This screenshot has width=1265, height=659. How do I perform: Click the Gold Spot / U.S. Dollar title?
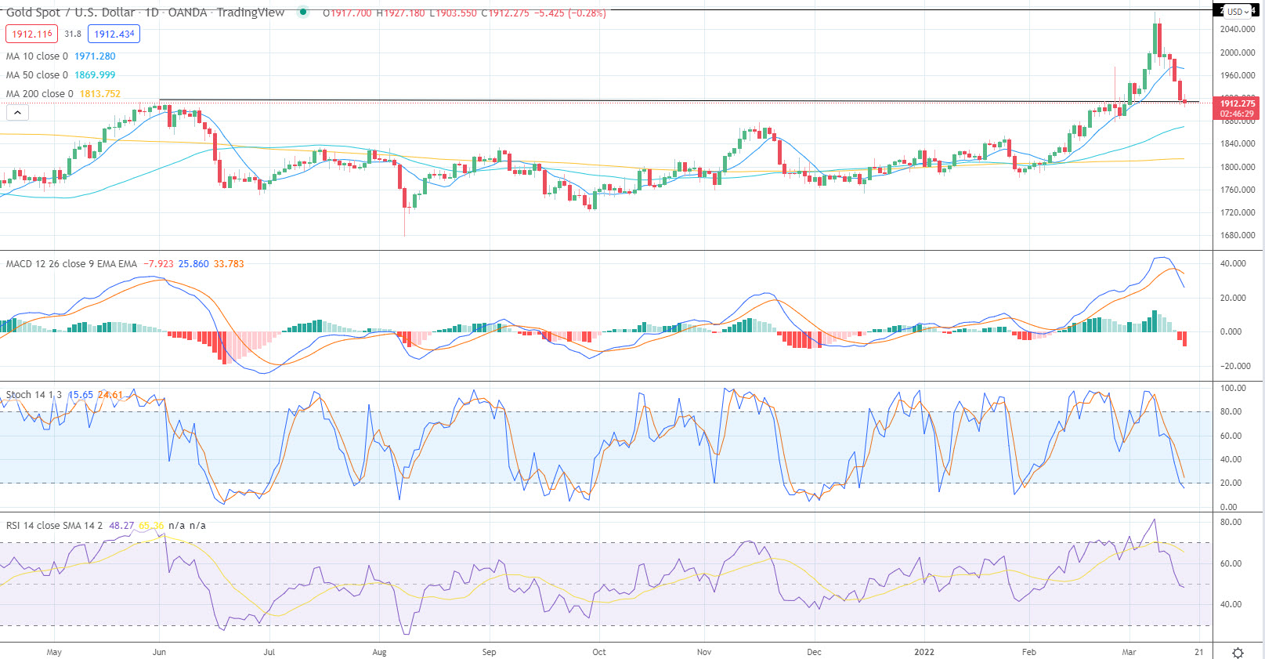(70, 13)
